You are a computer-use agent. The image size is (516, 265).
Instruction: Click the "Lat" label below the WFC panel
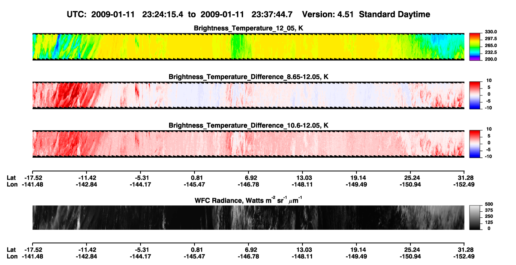12,250
